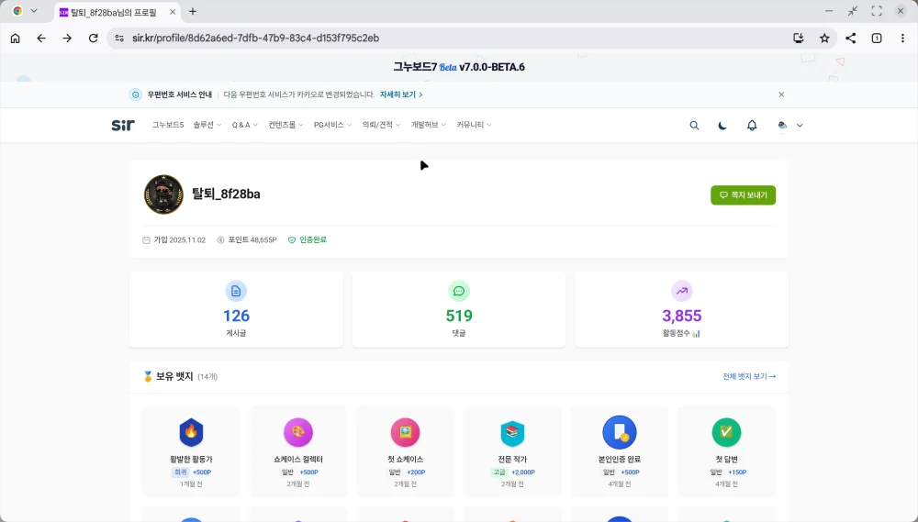Open the user avatar menu
This screenshot has width=918, height=522.
point(789,126)
